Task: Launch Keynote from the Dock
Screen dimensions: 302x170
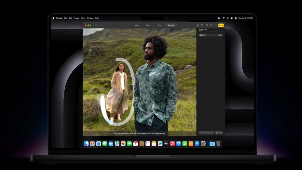Action: click(x=179, y=144)
